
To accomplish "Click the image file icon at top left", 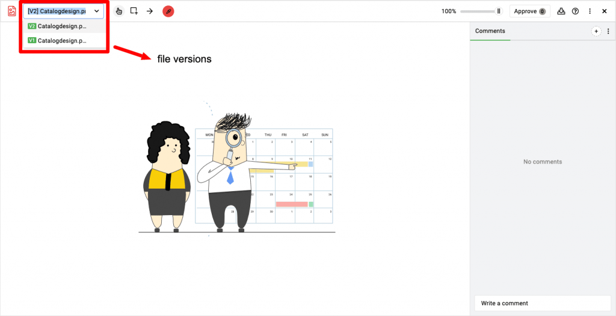I will point(12,11).
